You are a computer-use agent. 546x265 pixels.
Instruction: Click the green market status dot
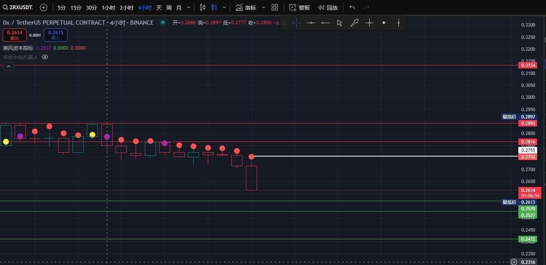[163, 23]
